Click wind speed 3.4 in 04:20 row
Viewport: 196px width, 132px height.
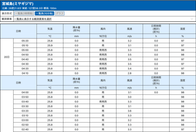coord(130,68)
